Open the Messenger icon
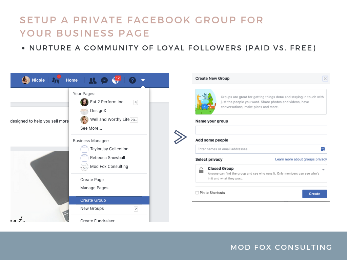The width and height of the screenshot is (347, 260). click(x=104, y=80)
